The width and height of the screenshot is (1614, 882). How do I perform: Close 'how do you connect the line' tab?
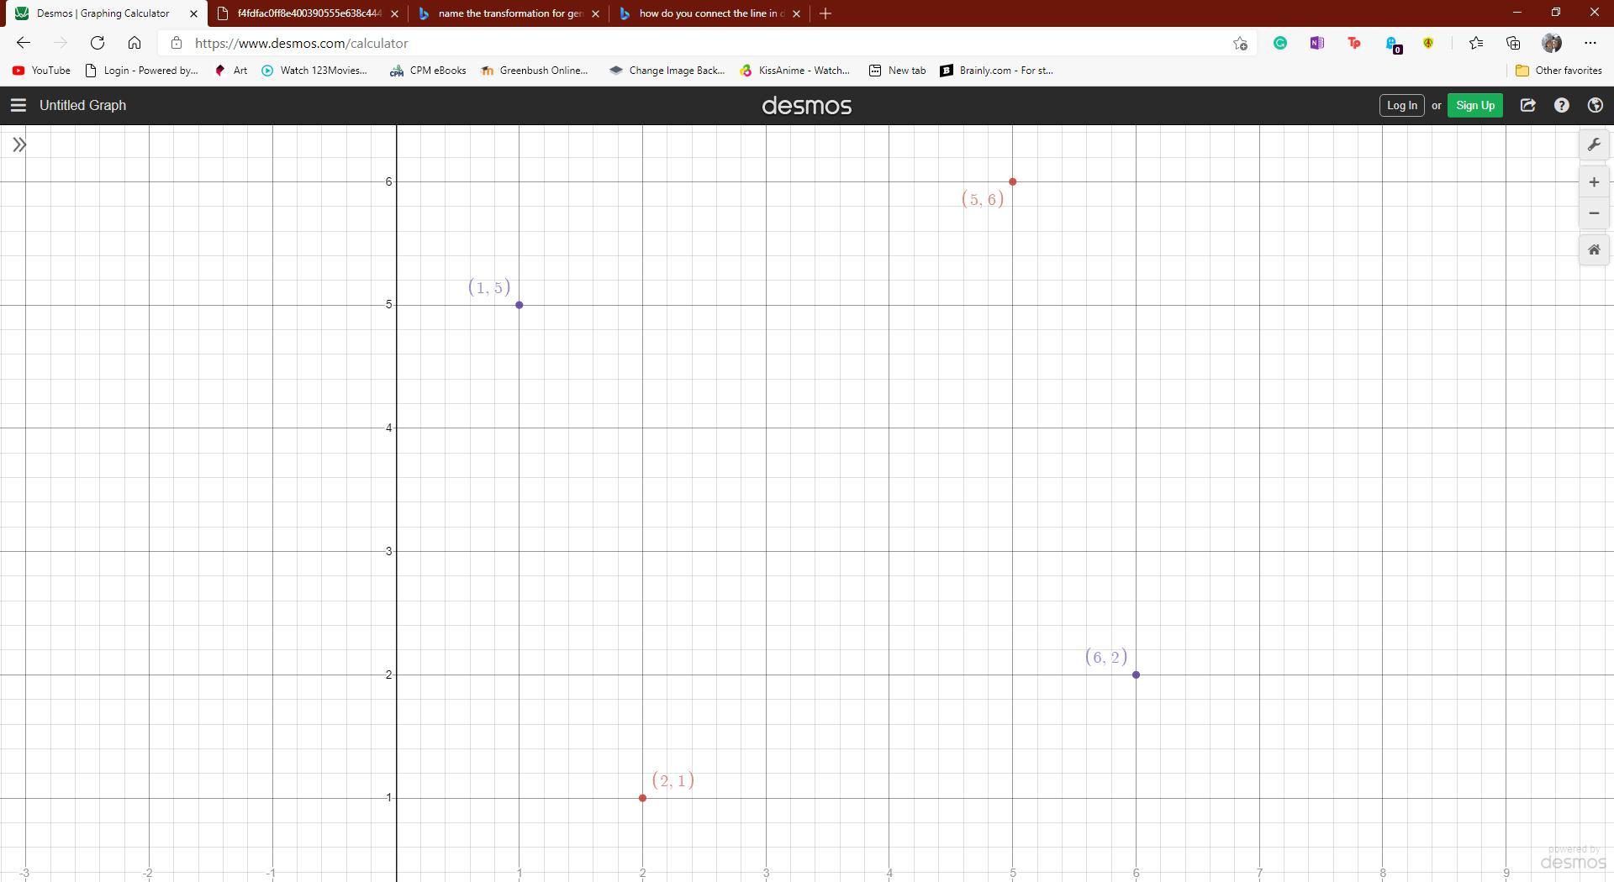click(797, 13)
